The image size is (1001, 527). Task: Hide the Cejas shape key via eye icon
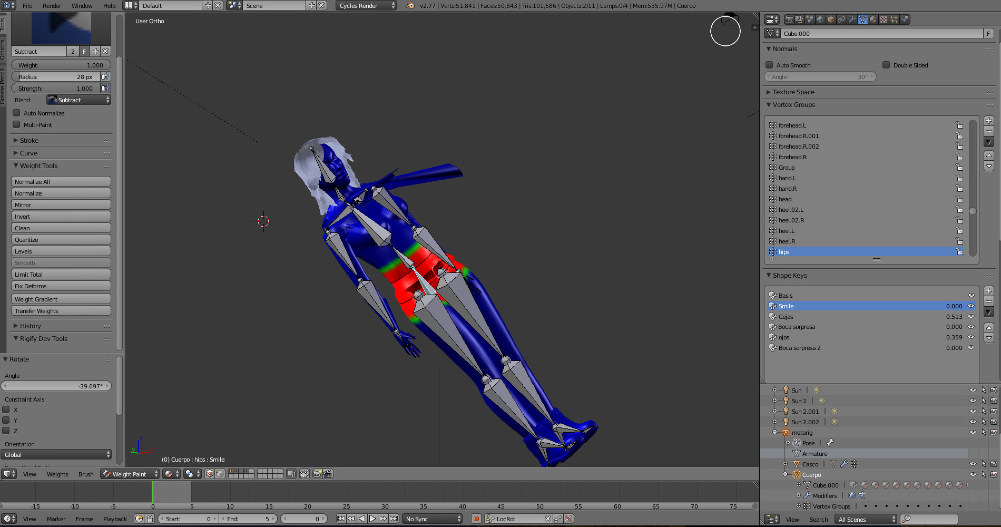pyautogui.click(x=971, y=317)
